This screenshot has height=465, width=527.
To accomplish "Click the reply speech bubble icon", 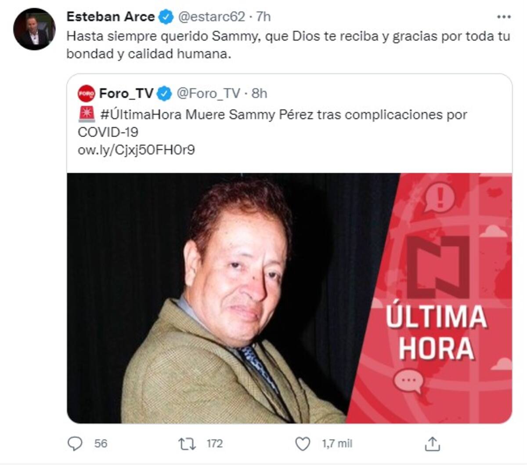I will 75,443.
